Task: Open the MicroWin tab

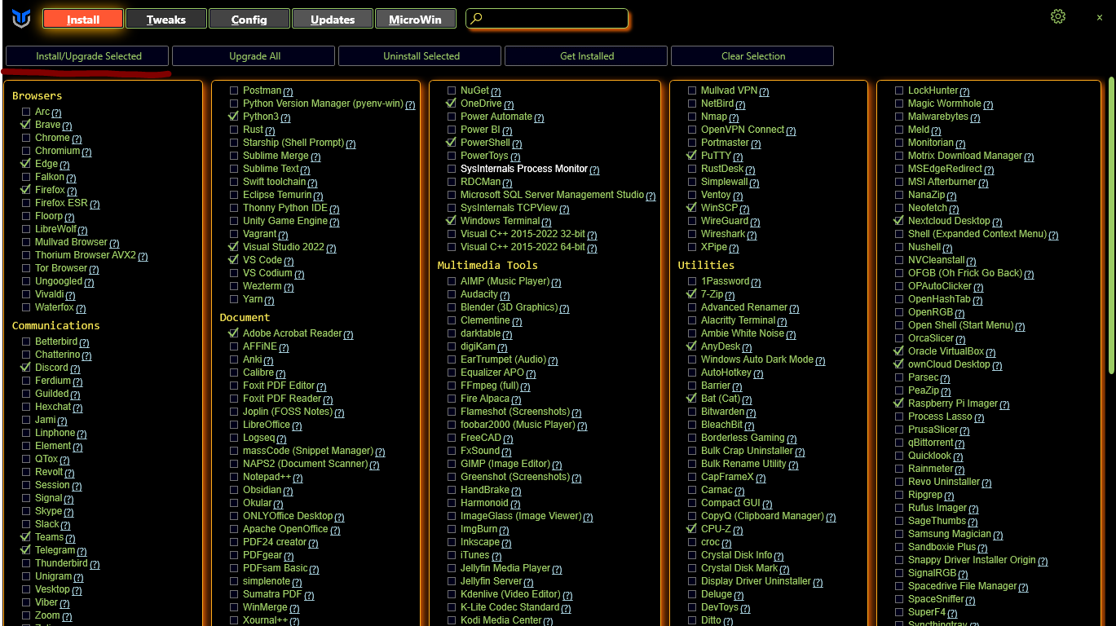Action: point(415,20)
